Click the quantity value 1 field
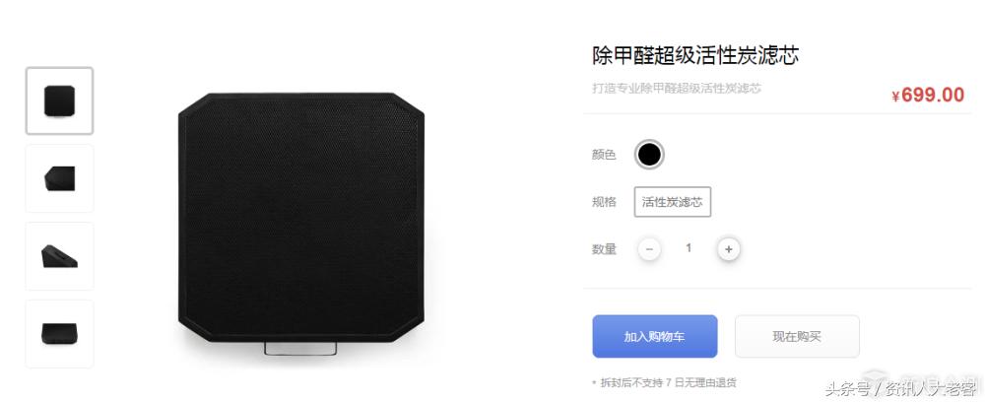 689,248
